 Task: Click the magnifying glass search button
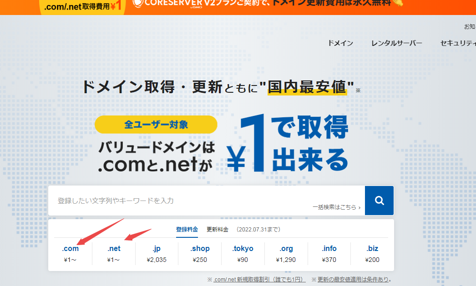[379, 201]
